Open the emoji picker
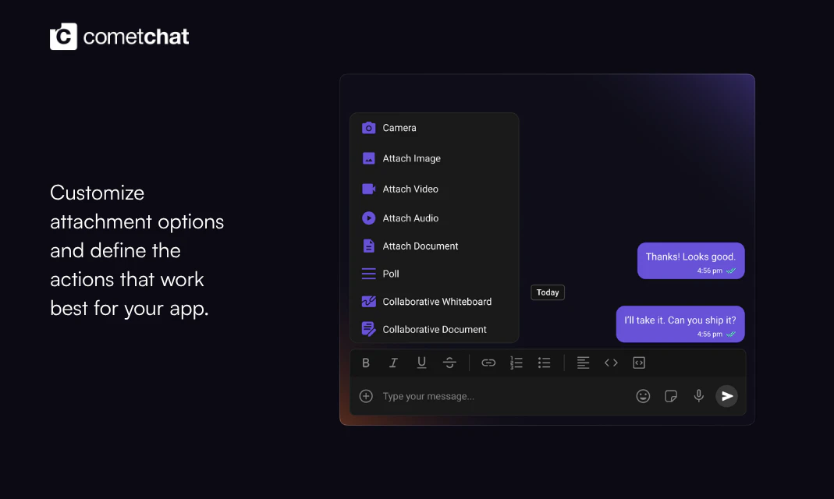834x499 pixels. click(x=643, y=396)
